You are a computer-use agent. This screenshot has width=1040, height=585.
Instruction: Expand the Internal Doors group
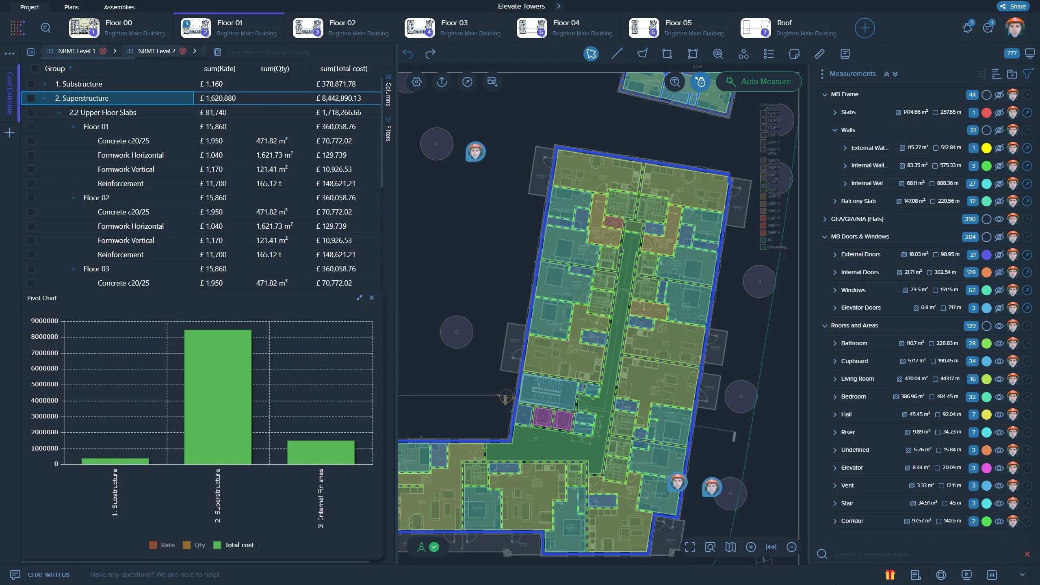(834, 272)
